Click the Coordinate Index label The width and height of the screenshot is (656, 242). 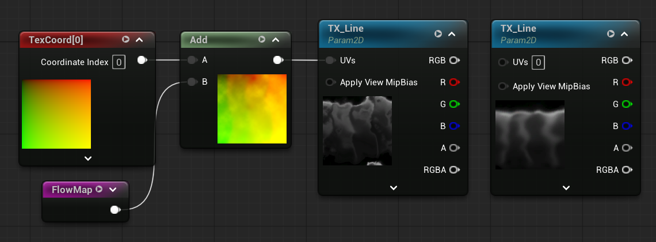point(74,62)
